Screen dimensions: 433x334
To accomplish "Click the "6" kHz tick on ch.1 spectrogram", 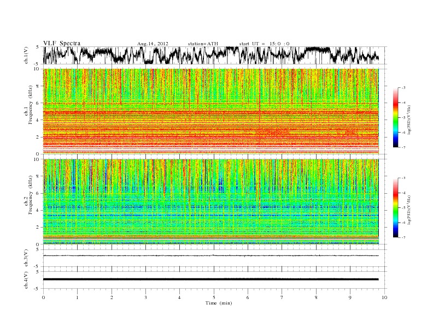I will tap(38, 103).
